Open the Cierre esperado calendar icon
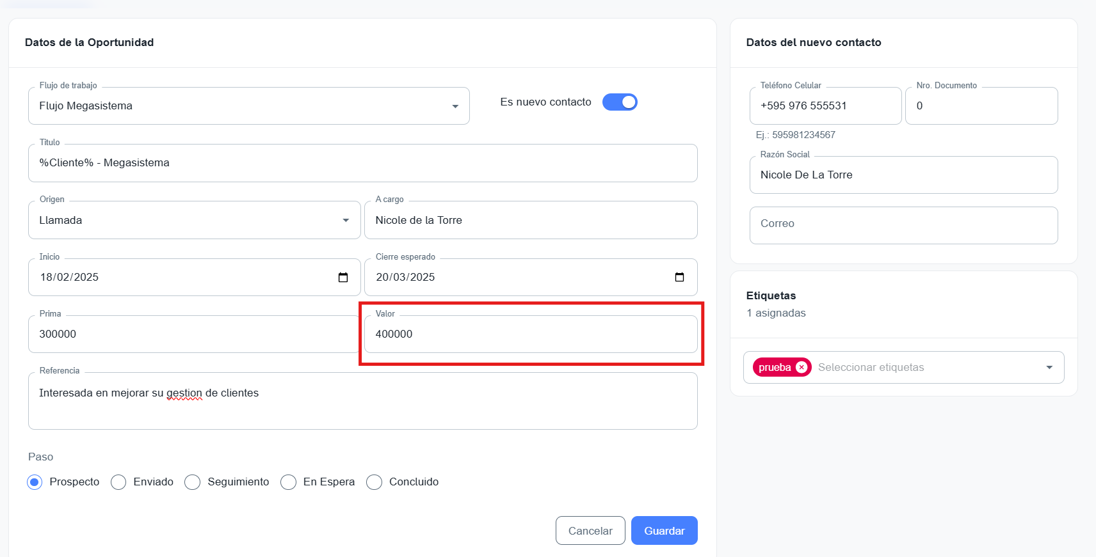1096x557 pixels. click(x=679, y=278)
